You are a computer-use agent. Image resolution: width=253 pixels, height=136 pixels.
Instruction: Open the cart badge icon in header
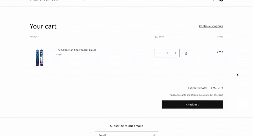221,1
